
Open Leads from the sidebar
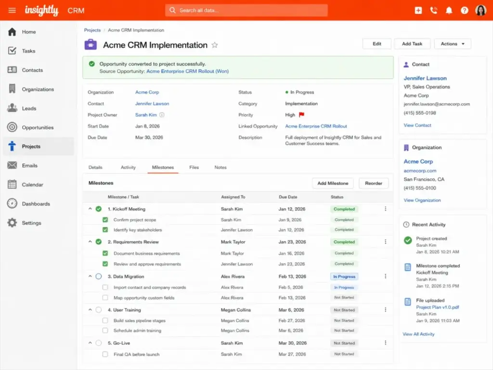click(x=39, y=108)
